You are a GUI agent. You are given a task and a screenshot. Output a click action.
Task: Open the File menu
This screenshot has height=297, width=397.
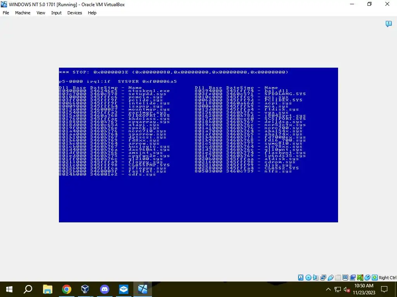[6, 13]
